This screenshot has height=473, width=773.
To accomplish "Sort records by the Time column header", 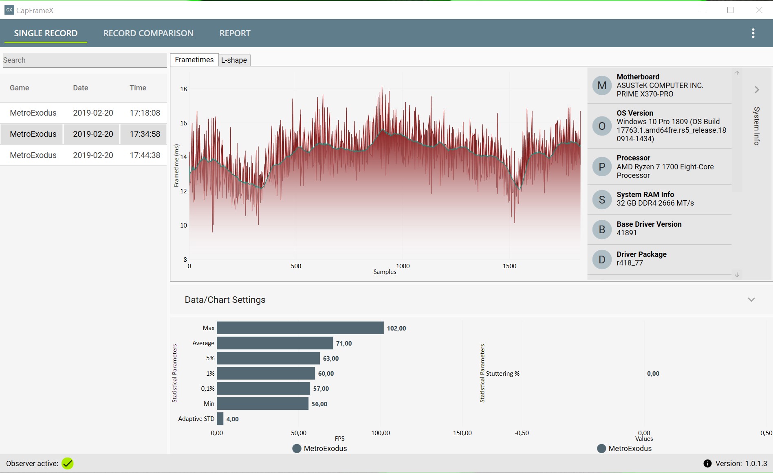I will pos(138,88).
